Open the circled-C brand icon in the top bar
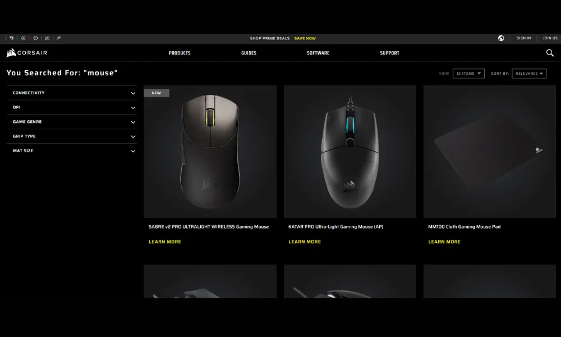This screenshot has width=561, height=337. (x=23, y=38)
